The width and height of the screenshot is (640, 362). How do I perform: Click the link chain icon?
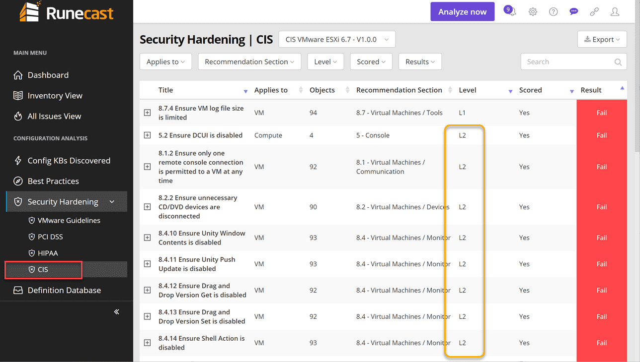(594, 12)
